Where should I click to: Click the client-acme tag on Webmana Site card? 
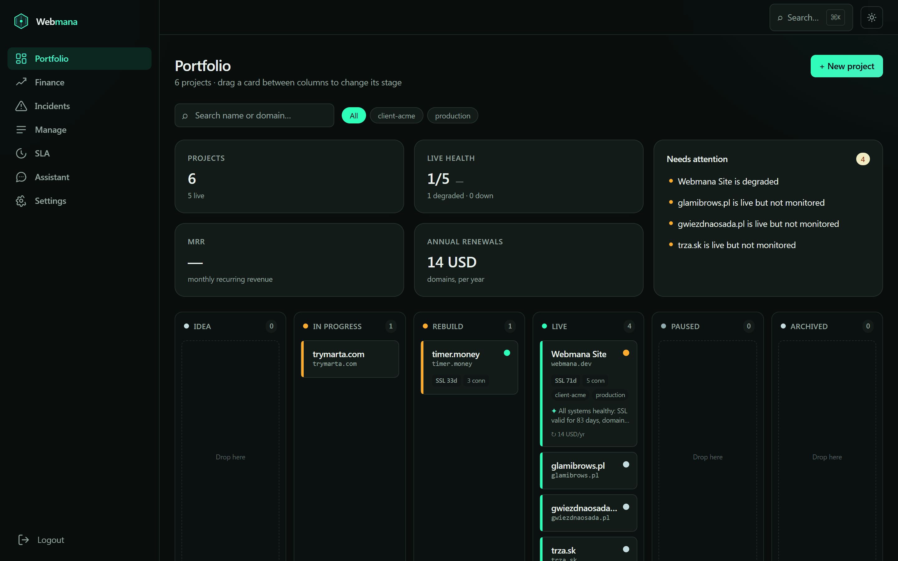[570, 395]
